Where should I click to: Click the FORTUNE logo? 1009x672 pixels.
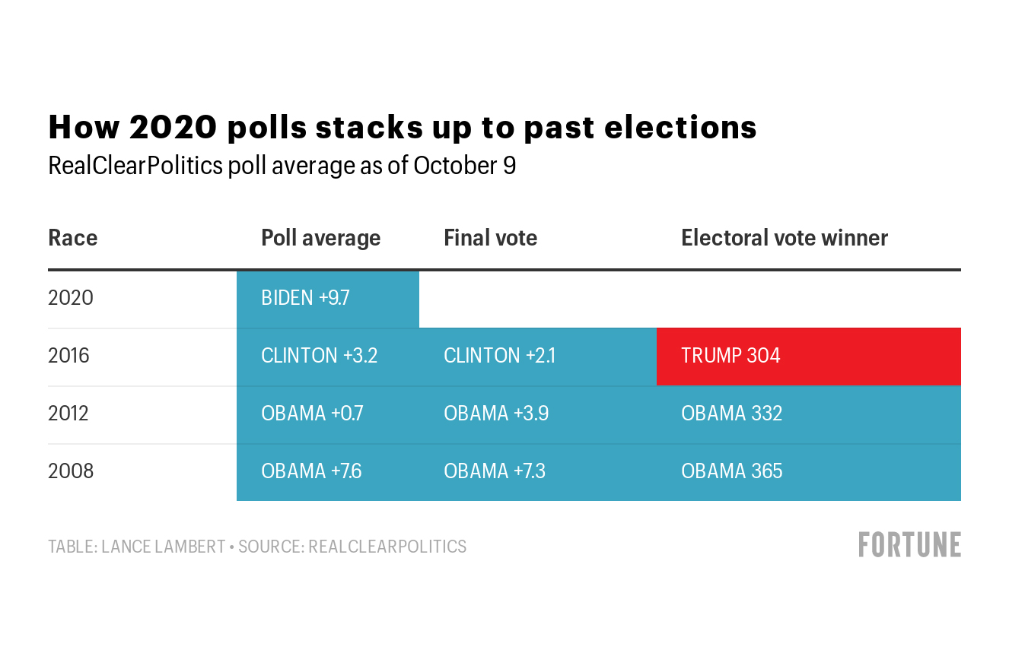(909, 544)
